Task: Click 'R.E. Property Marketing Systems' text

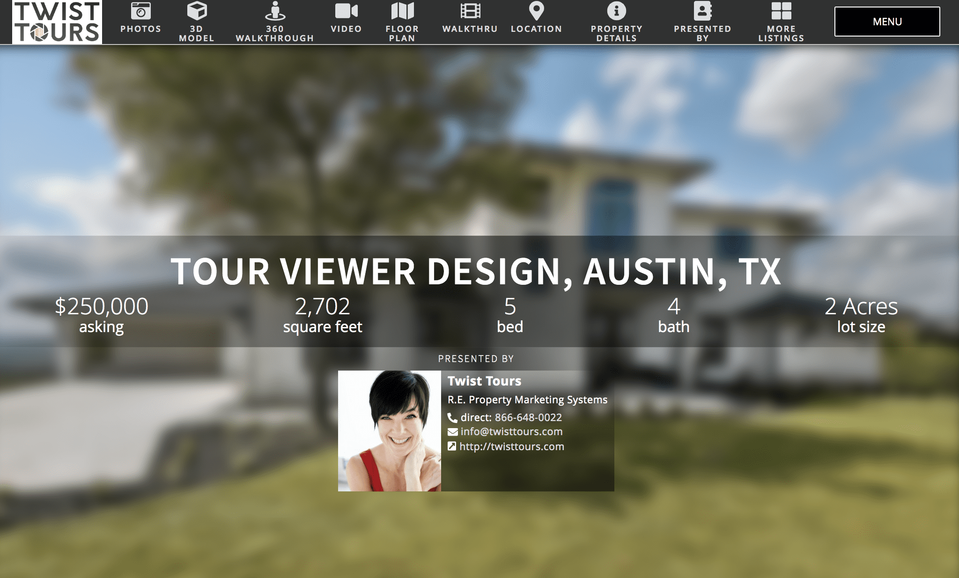Action: [x=527, y=400]
